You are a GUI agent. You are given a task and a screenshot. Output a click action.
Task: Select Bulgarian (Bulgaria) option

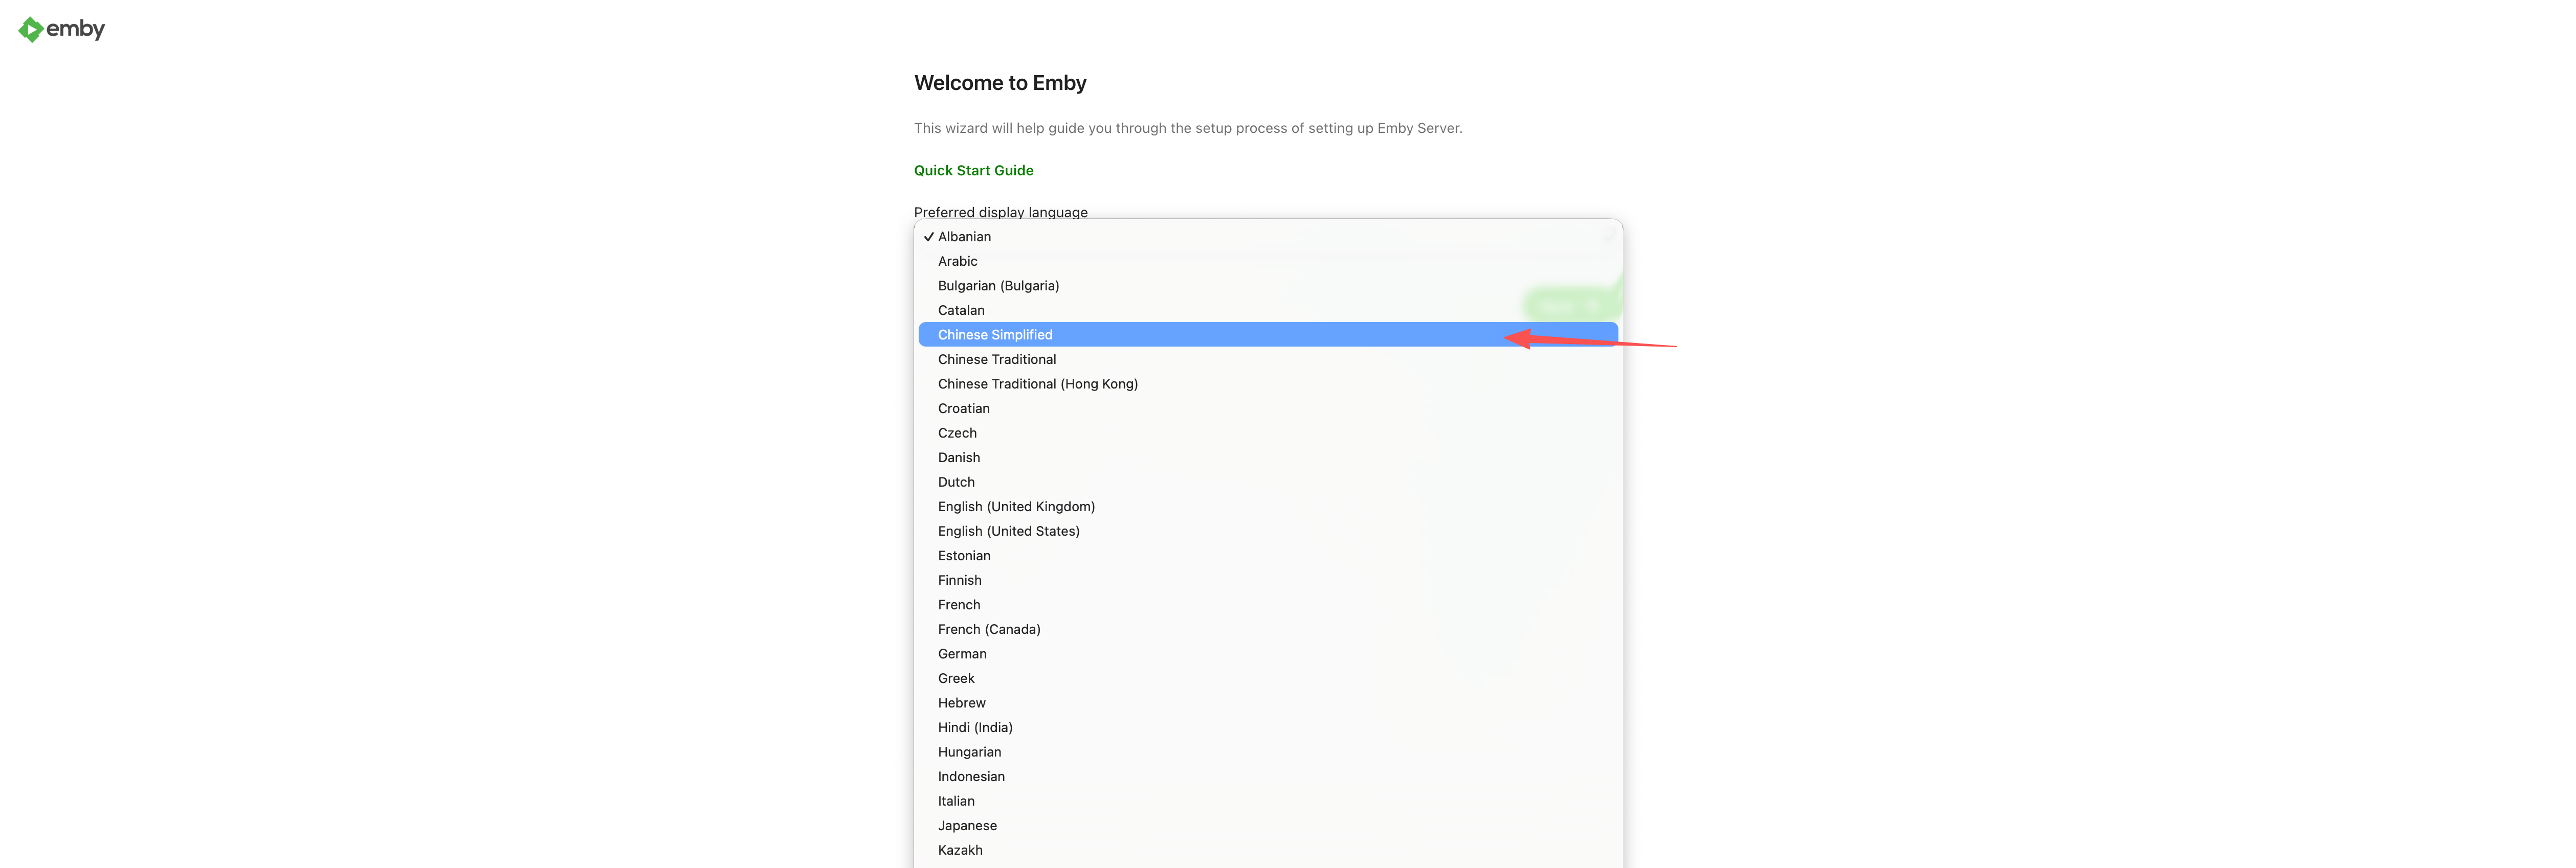pos(998,286)
